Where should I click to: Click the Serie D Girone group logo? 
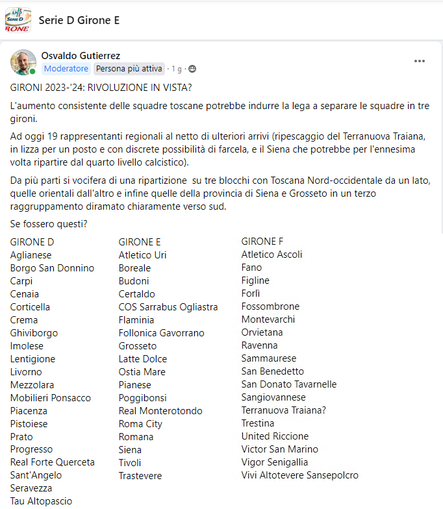[x=18, y=20]
